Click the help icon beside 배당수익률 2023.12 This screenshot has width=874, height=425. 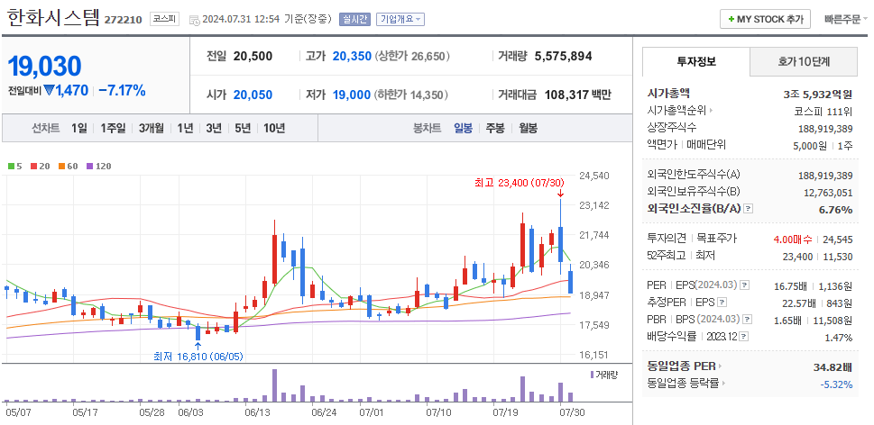point(743,337)
